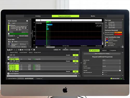
Task: Expand Primary frequencies under AD - G55 Standard
Action: [x=8, y=74]
